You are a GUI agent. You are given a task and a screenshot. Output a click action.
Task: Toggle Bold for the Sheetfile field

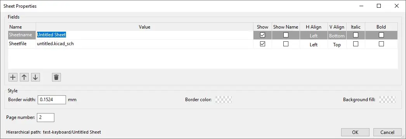381,44
